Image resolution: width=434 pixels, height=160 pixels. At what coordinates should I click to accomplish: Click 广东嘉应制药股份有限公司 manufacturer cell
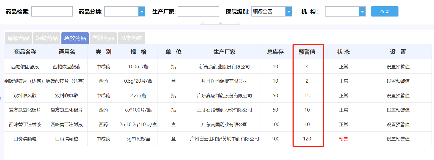224,96
